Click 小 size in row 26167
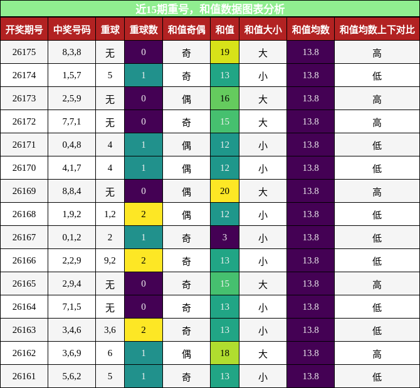The width and height of the screenshot is (420, 388). tap(263, 237)
